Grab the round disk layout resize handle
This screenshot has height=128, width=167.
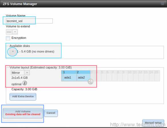(x=90, y=82)
